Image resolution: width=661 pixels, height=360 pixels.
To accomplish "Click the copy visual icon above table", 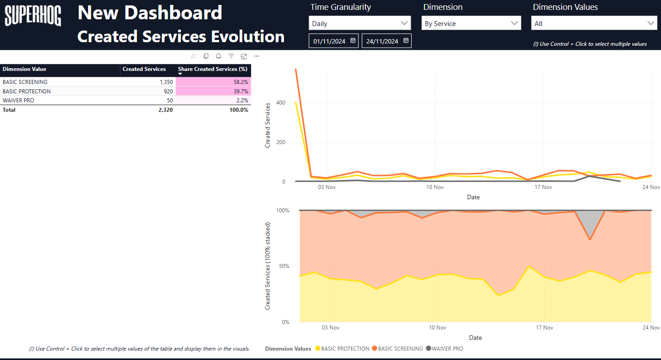I will point(206,56).
